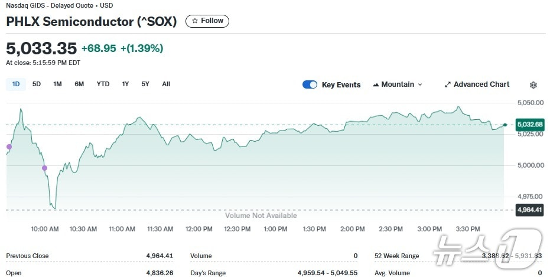
Task: Select the 5D time range tab
Action: point(37,84)
